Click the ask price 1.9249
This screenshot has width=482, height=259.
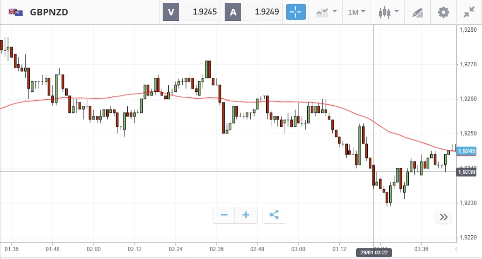click(x=263, y=12)
